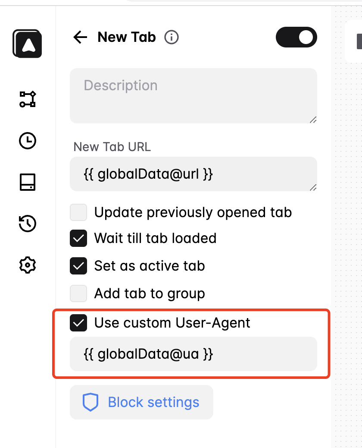Open Block settings
Viewport: 362px width, 448px height.
point(141,402)
